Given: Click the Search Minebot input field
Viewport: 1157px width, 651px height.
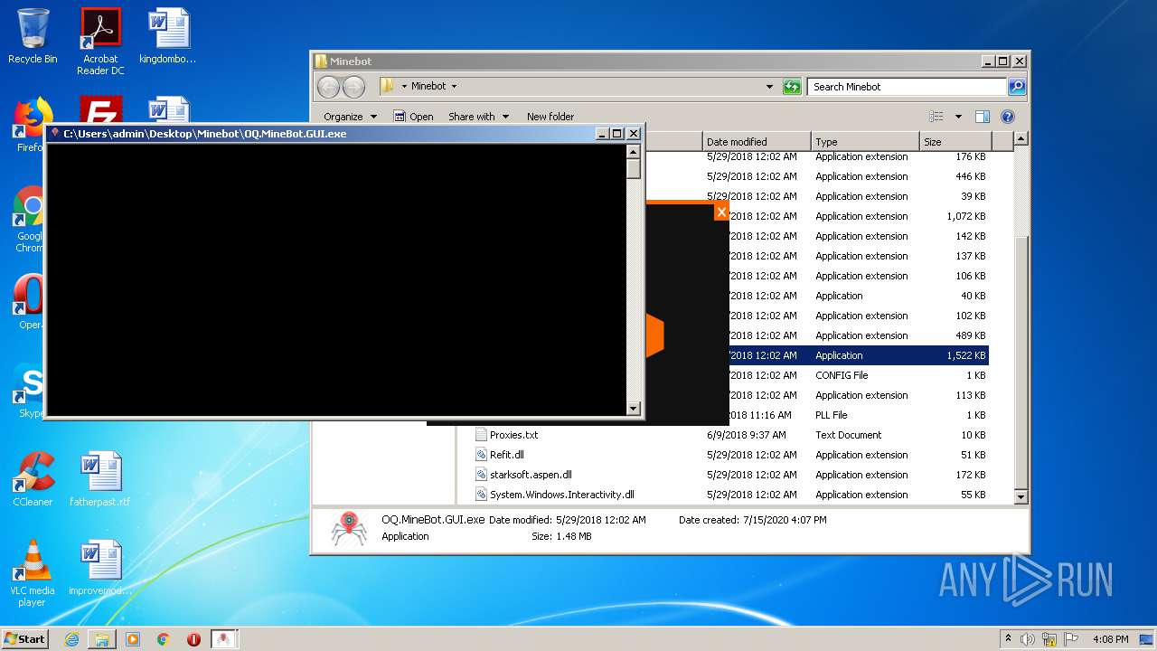Looking at the screenshot, I should [907, 87].
